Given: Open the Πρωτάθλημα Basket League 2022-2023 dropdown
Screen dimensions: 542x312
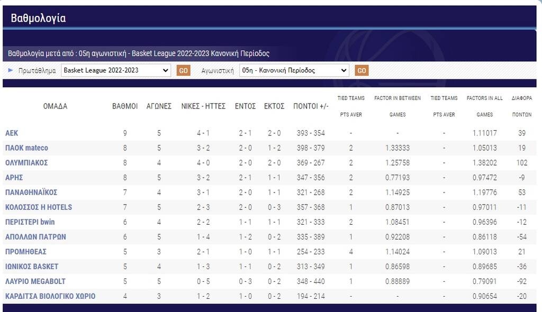Looking at the screenshot, I should coord(116,70).
